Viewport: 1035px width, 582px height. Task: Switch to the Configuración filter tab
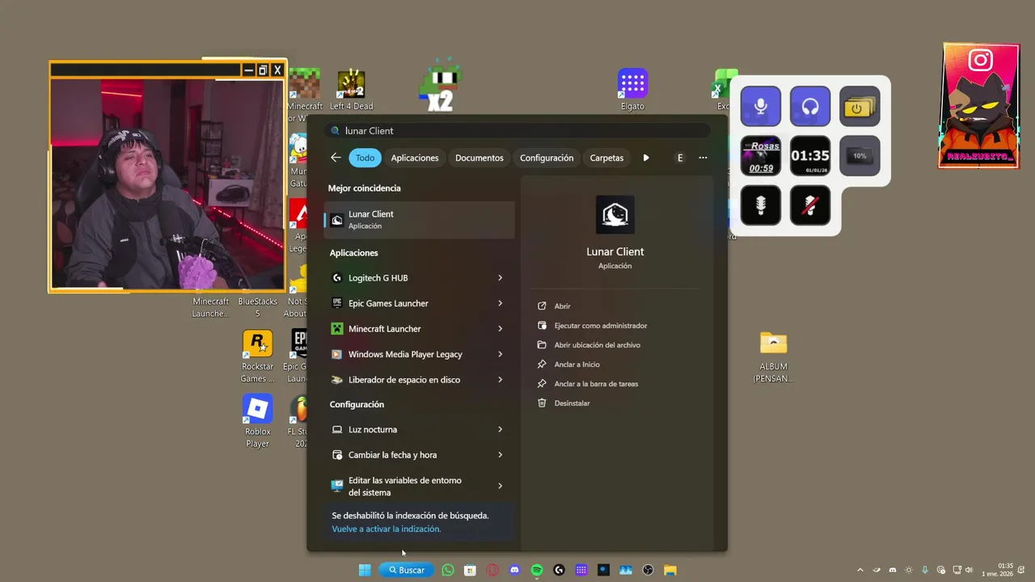coord(547,158)
